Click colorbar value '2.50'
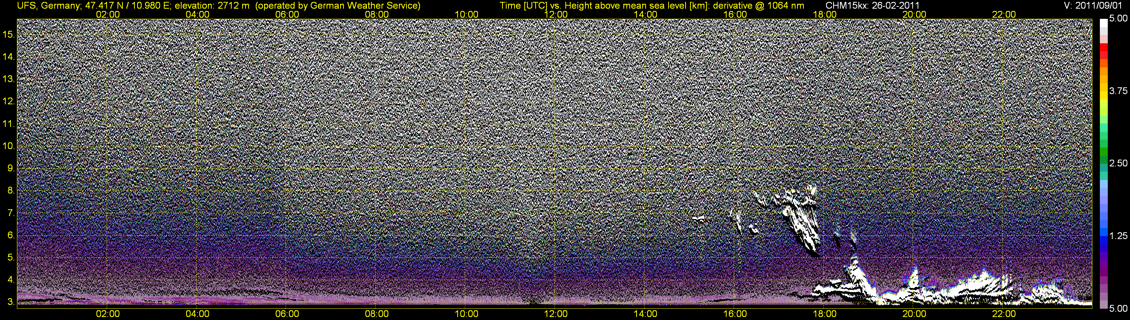Screen dimensions: 1130x320 point(1118,163)
